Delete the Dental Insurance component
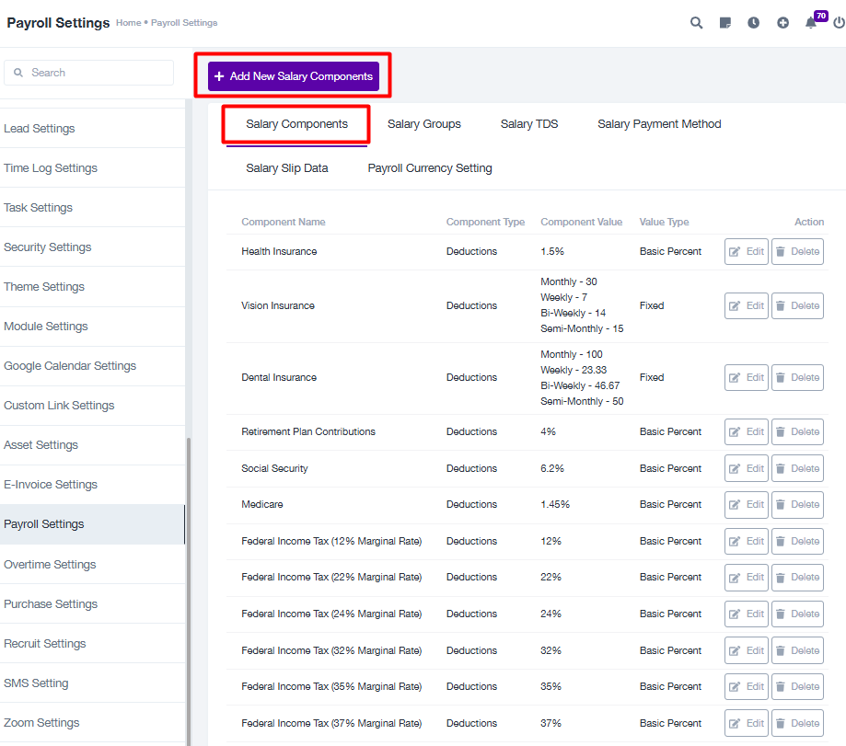This screenshot has height=746, width=846. click(797, 378)
